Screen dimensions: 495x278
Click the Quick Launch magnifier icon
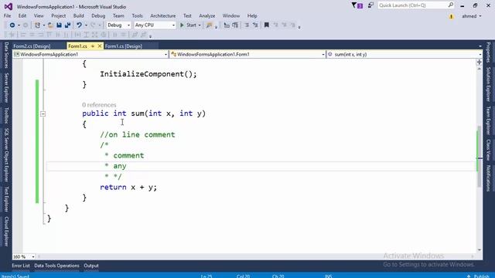[450, 5]
